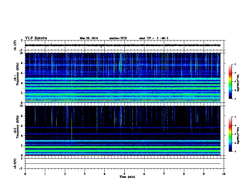The width and height of the screenshot is (252, 195).
Task: Click the time axis tick label "5"
Action: (x=124, y=174)
